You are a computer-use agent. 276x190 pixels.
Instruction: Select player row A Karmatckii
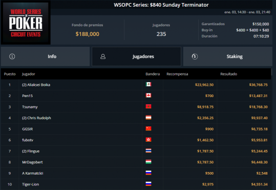coord(136,173)
